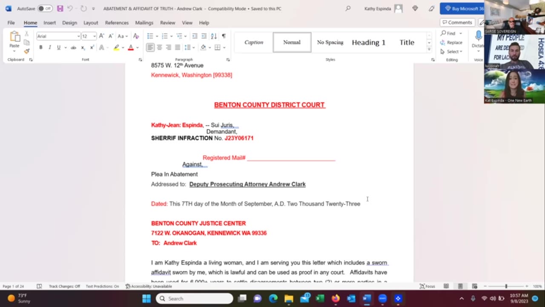Screen dimensions: 545x307
Task: Click the Windows taskbar Search box
Action: (x=195, y=298)
